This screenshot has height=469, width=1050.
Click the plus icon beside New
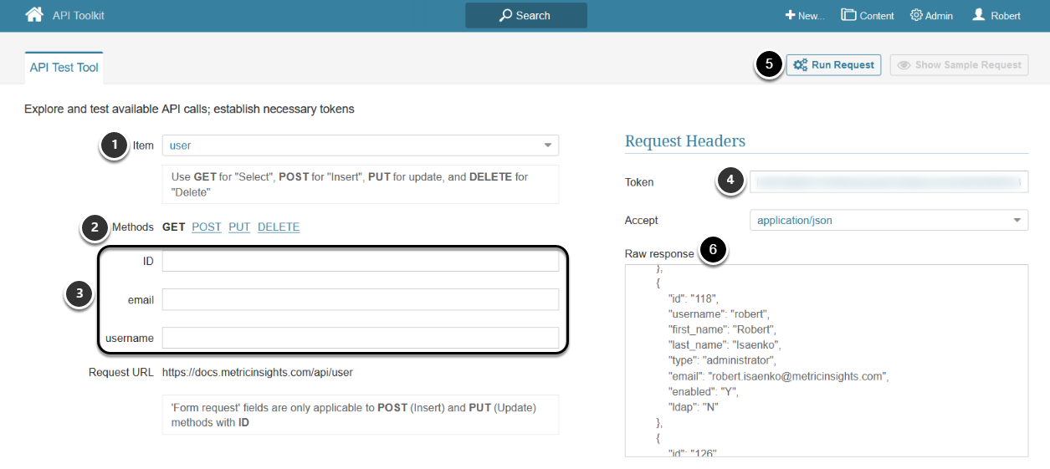pyautogui.click(x=790, y=15)
